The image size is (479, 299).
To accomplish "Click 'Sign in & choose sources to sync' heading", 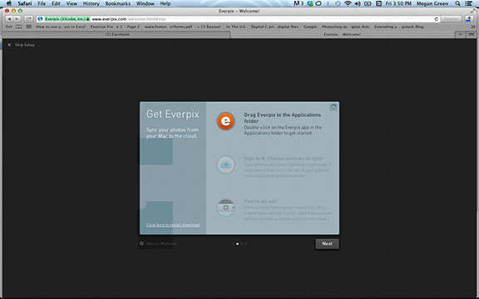I will coord(284,159).
